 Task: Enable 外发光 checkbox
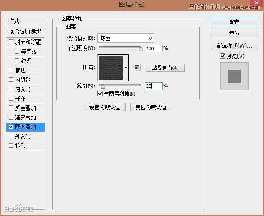[11, 136]
